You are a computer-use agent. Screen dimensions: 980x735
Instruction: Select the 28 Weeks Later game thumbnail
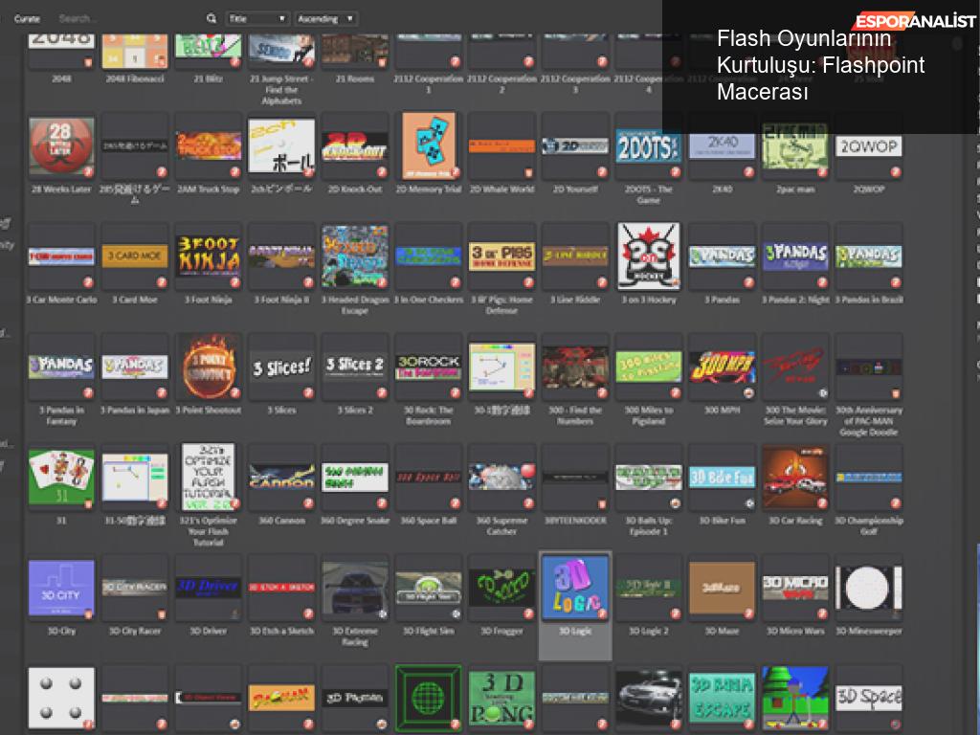pos(61,146)
